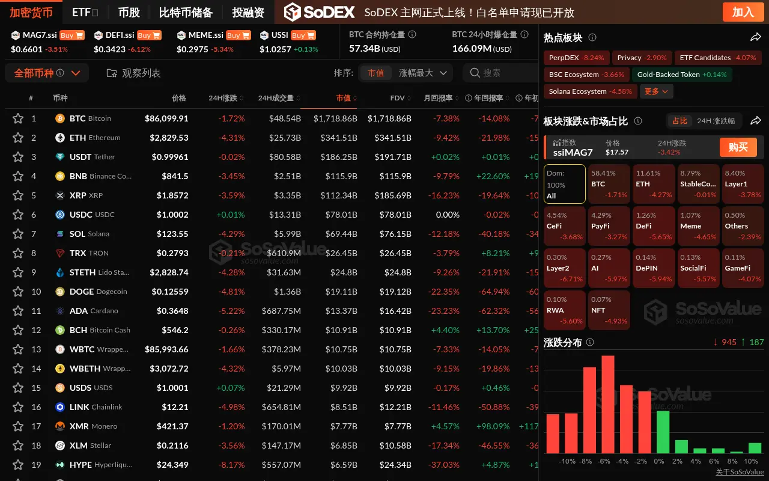Open the 币股 menu item
The width and height of the screenshot is (769, 481).
pyautogui.click(x=130, y=11)
